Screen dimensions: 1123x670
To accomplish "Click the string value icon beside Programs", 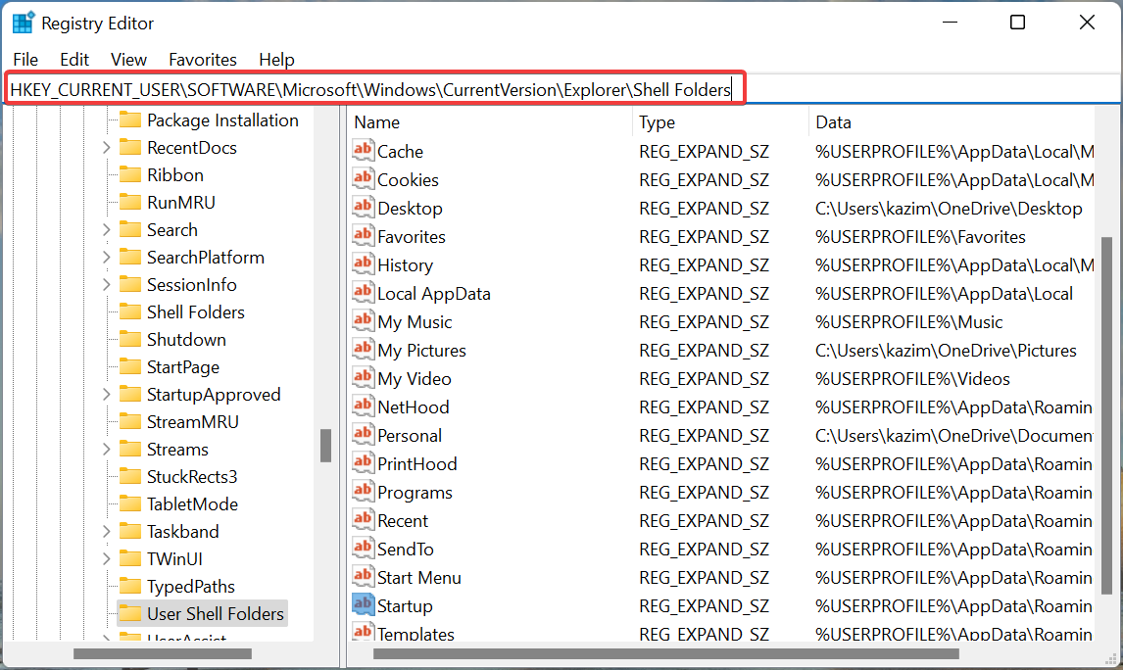I will click(x=364, y=492).
